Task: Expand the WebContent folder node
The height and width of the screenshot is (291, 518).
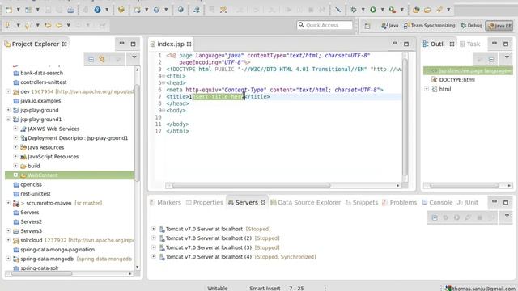Action: 15,175
